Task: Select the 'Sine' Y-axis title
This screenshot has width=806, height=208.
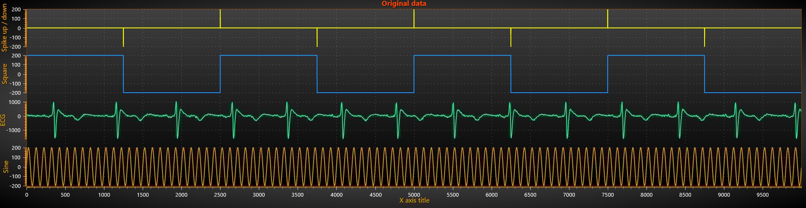Action: (x=5, y=166)
